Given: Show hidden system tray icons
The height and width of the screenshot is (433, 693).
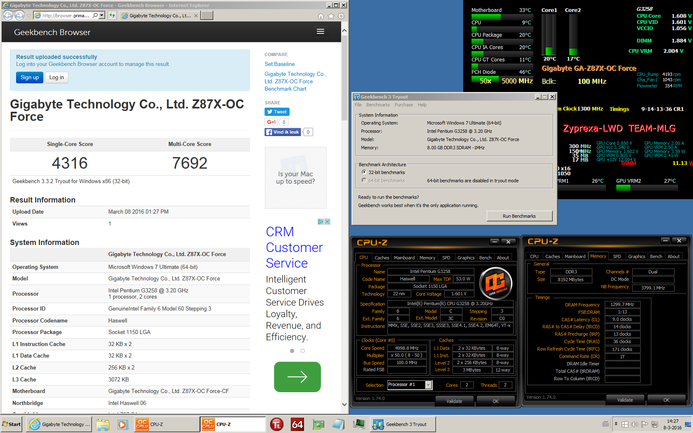Looking at the screenshot, I should click(616, 424).
